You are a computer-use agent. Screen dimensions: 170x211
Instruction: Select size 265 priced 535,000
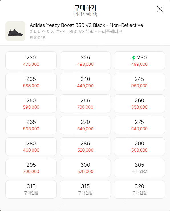point(31,125)
